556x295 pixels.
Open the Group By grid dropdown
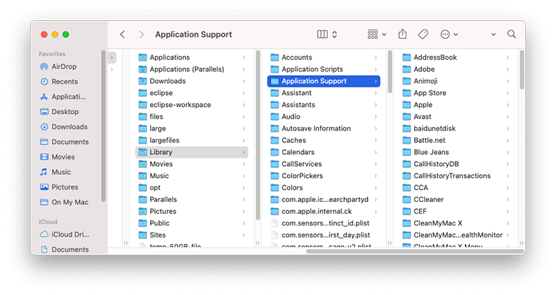click(377, 34)
